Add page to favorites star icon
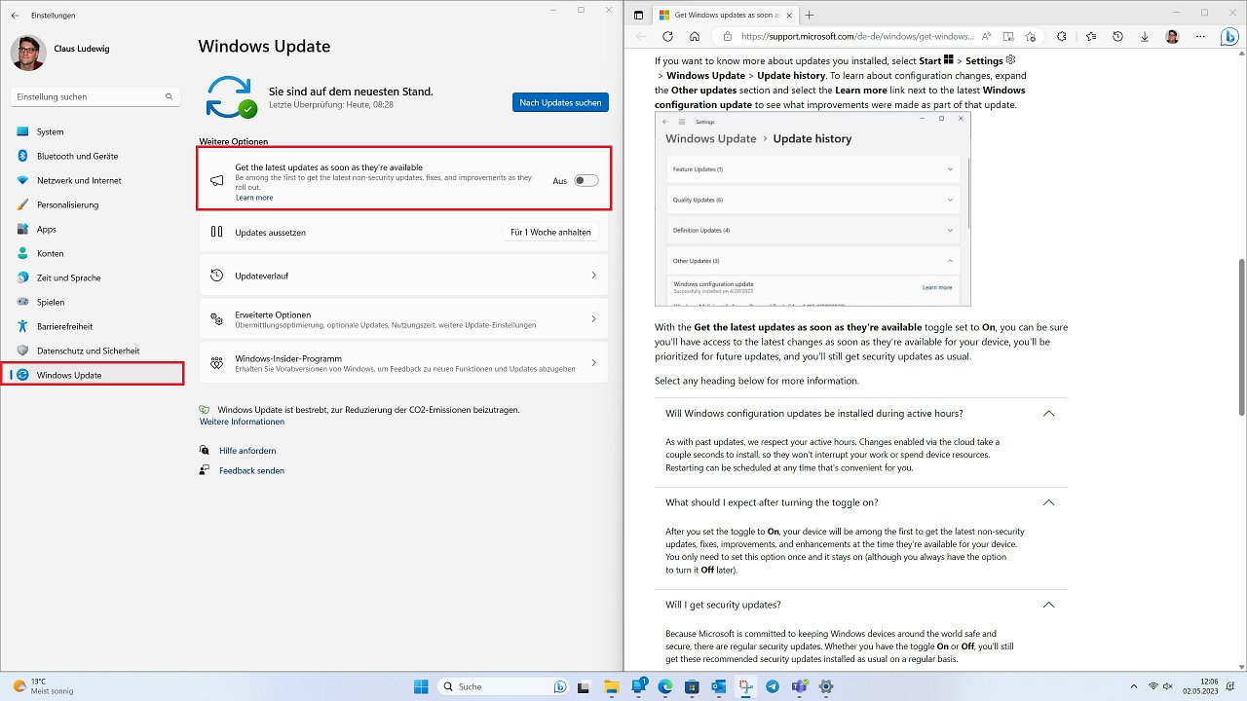1247x701 pixels. tap(1030, 36)
